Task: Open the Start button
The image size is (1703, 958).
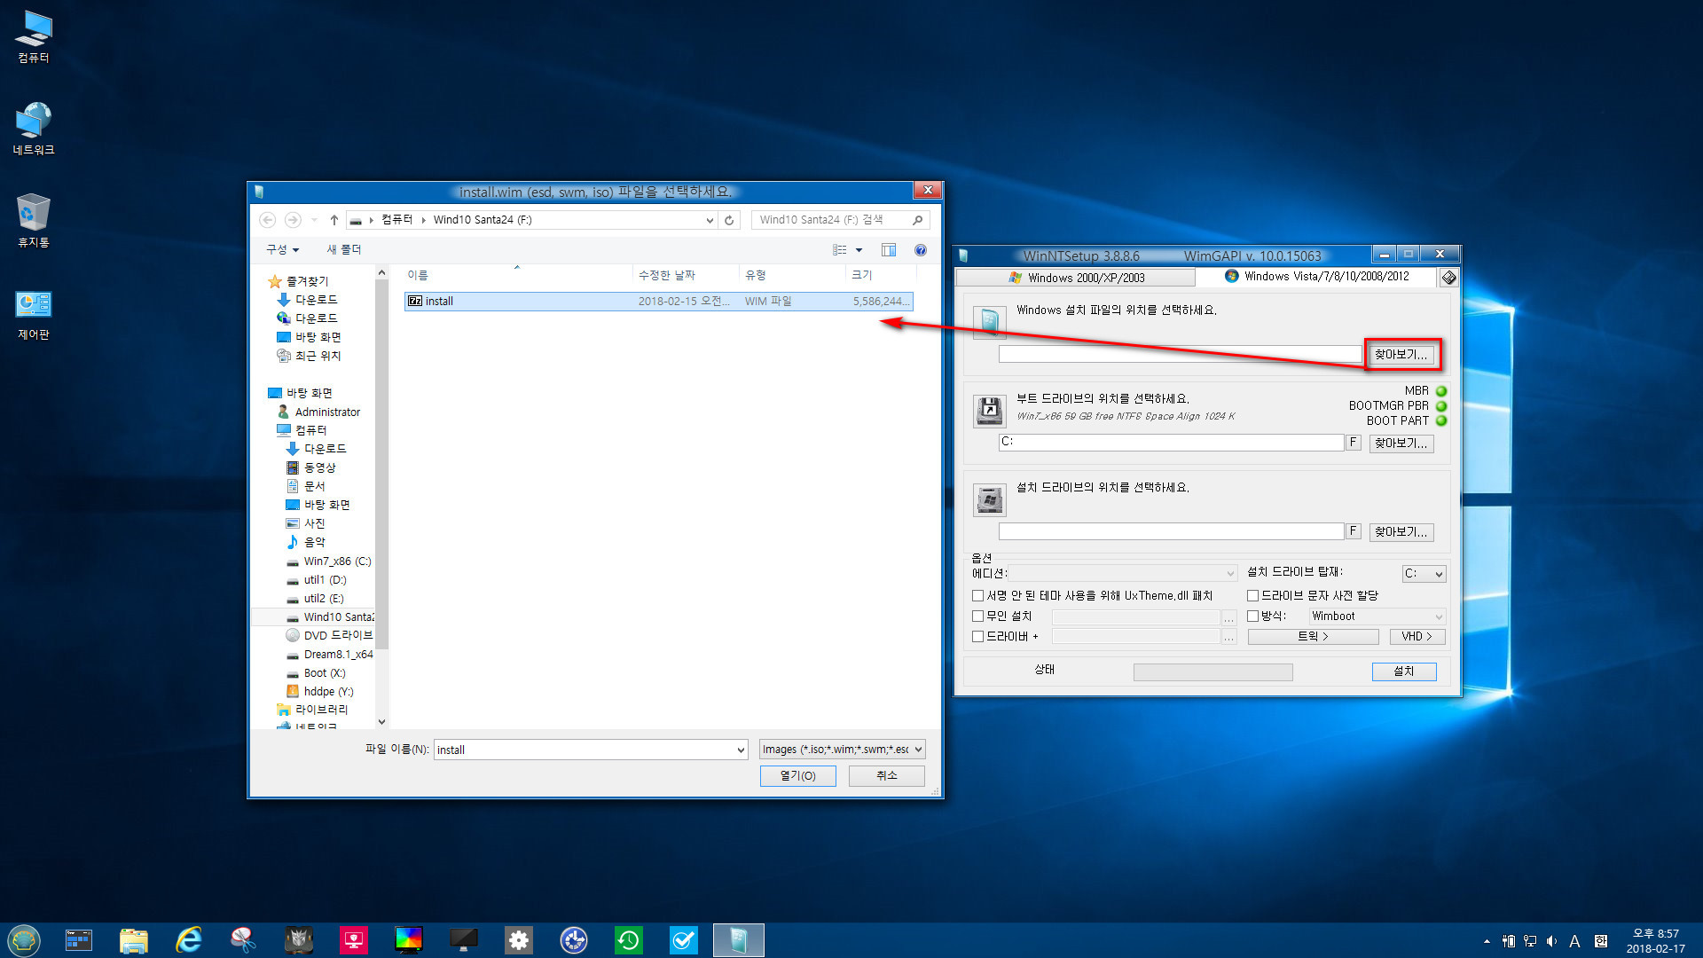Action: (x=24, y=940)
